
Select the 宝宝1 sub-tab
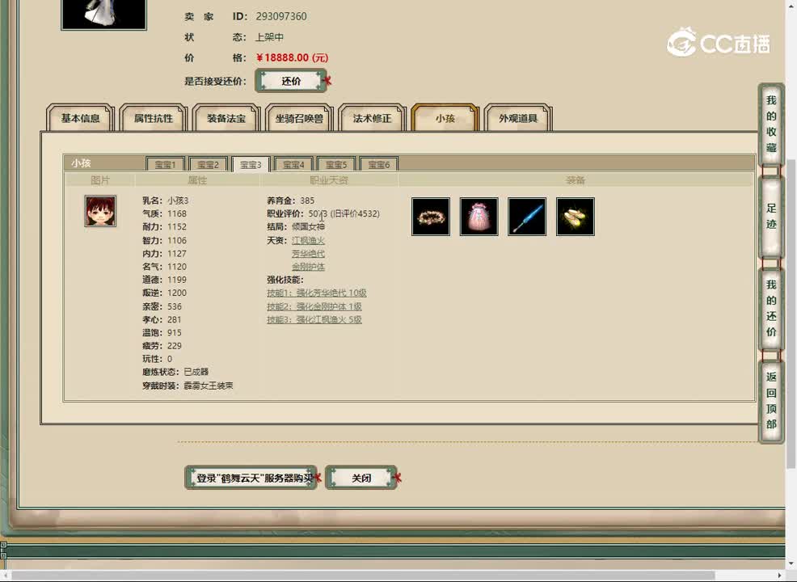click(165, 164)
